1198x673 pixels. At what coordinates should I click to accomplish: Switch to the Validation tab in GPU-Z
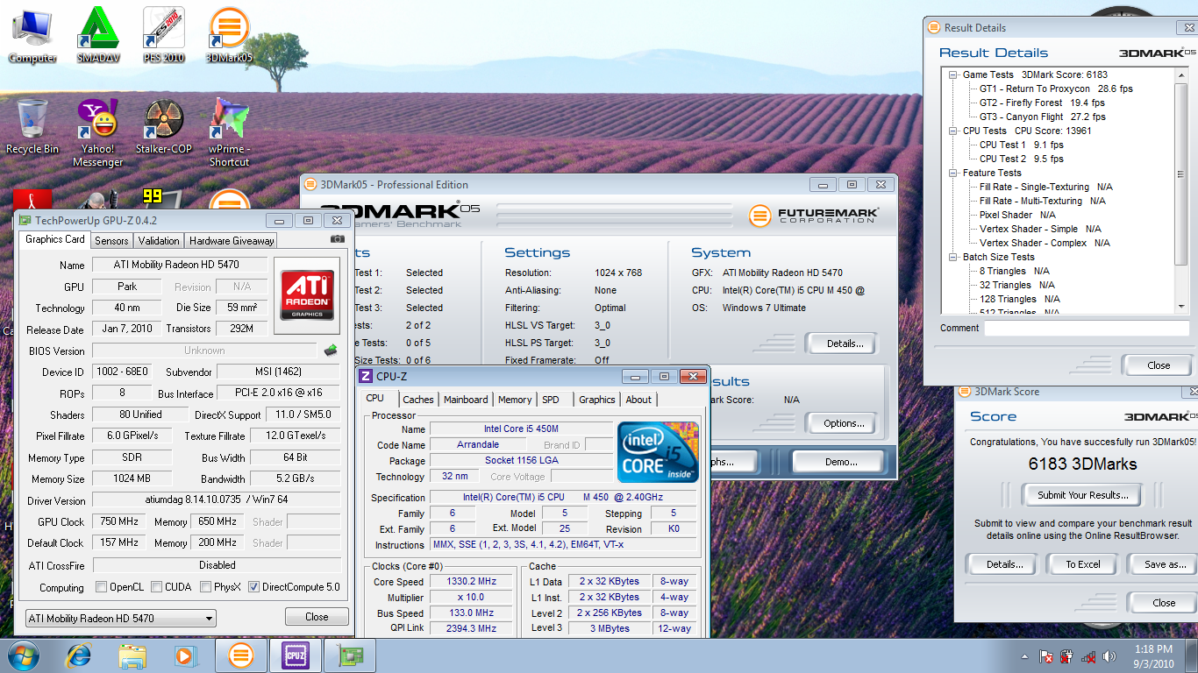[x=159, y=241]
